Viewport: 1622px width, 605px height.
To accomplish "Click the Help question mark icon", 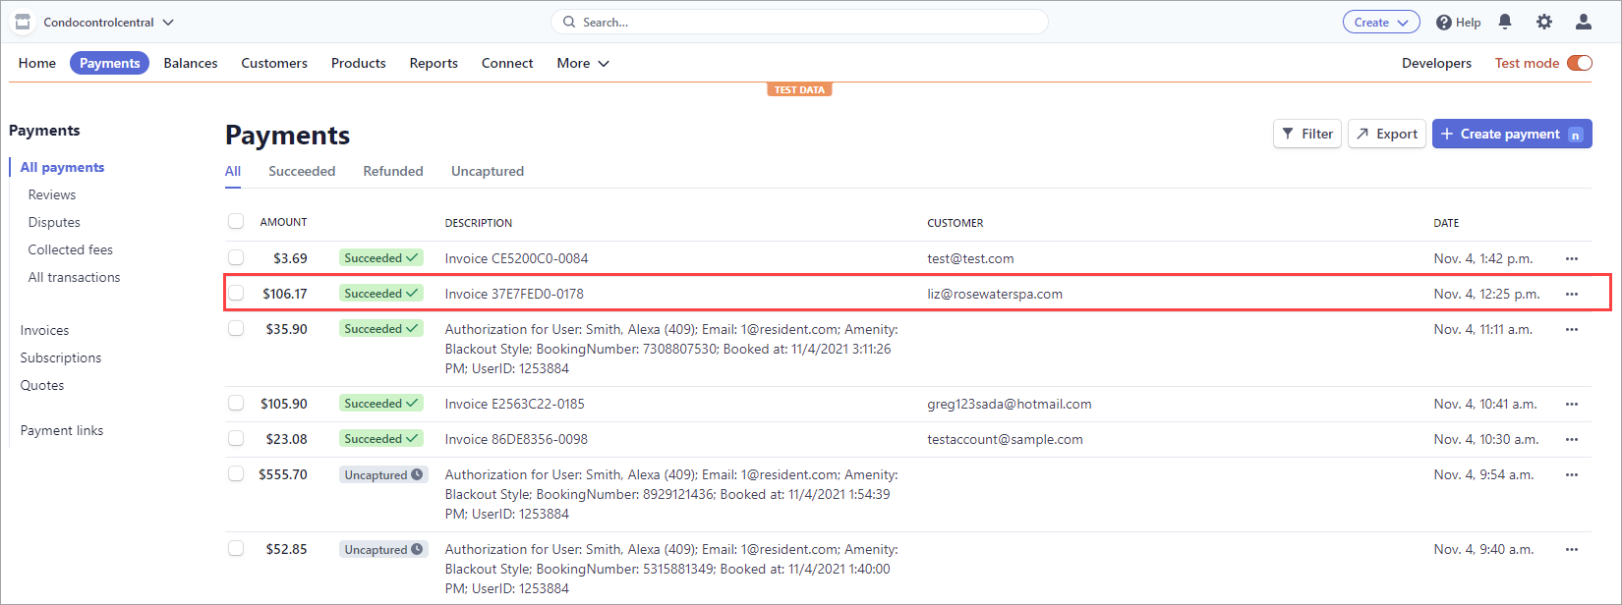I will point(1444,23).
